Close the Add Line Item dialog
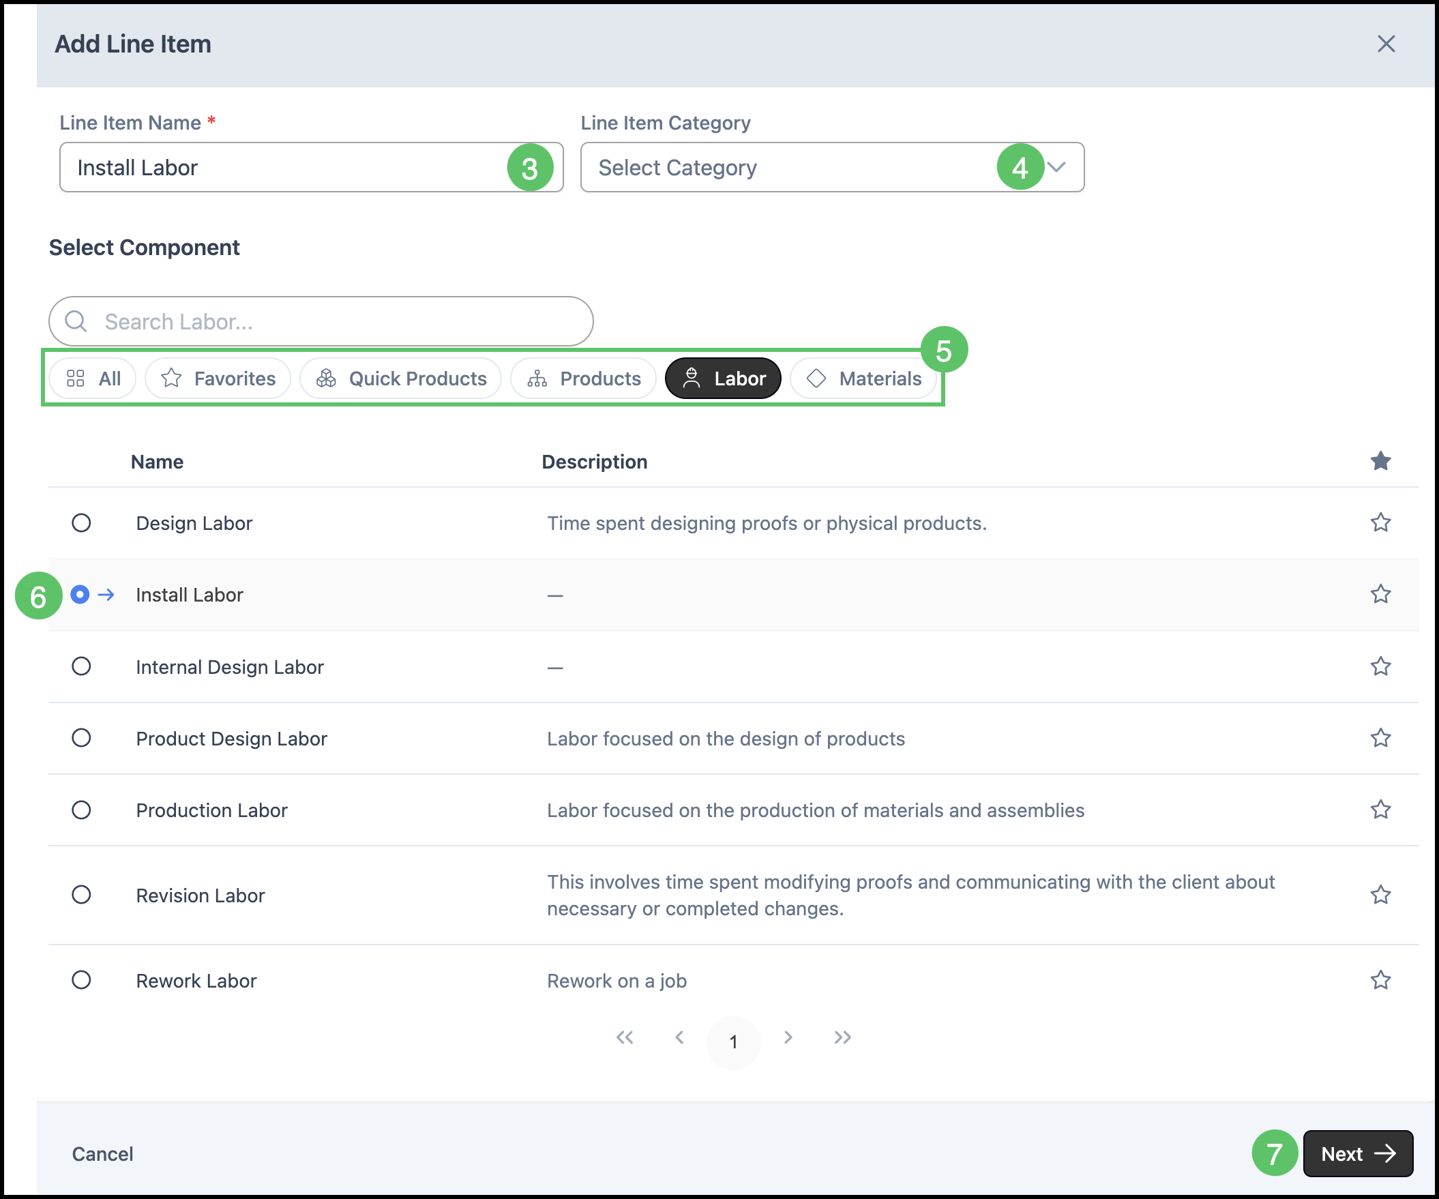 tap(1386, 44)
